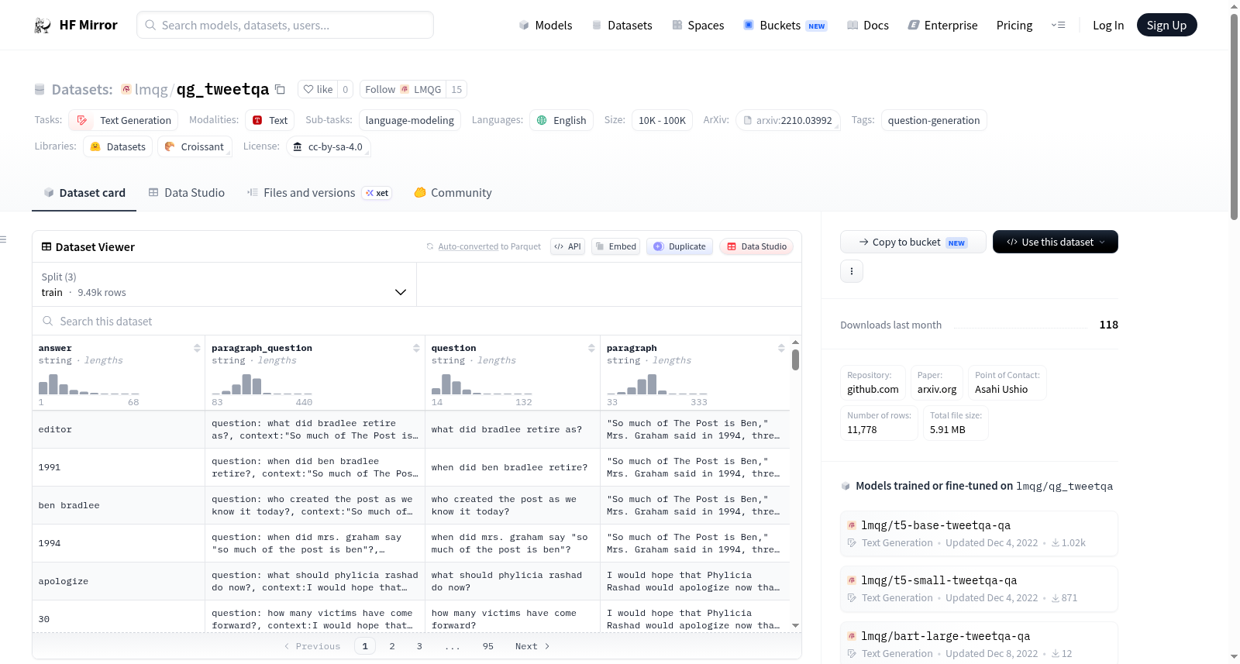Click the left sidebar collapse handle icon

[x=4, y=239]
